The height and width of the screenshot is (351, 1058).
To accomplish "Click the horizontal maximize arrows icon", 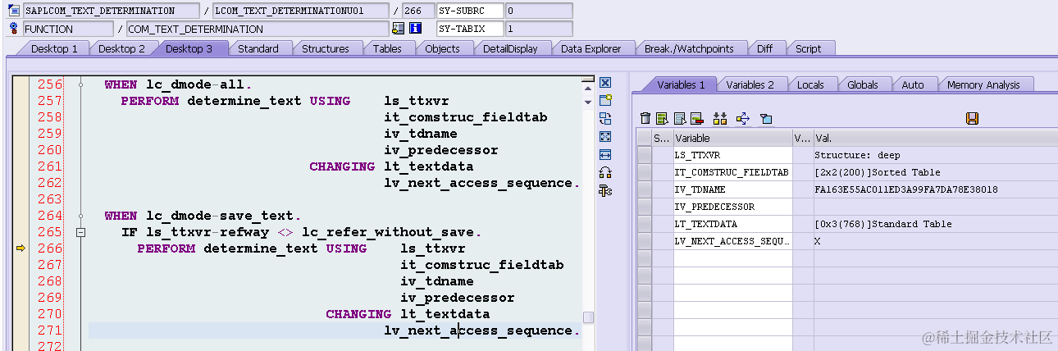I will pos(605,155).
